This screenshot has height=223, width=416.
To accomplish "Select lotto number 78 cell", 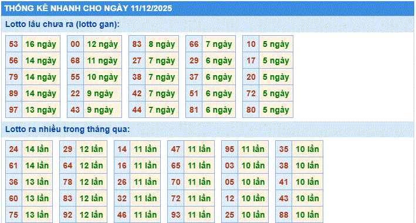I will 67,182.
